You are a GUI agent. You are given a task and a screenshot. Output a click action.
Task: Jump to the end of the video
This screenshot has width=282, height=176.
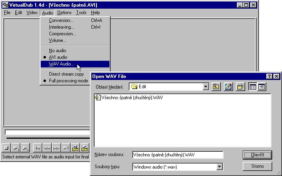(x=66, y=148)
